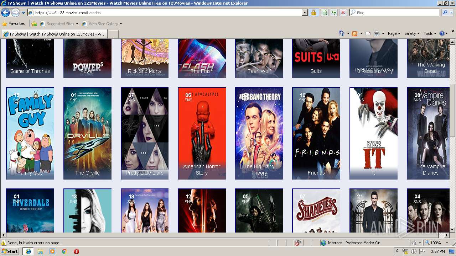Viewport: 456px width, 256px height.
Task: Open the Riverdale poster
Action: coord(30,210)
